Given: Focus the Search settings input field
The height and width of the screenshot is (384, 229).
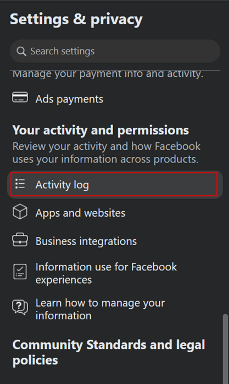Looking at the screenshot, I should tap(115, 51).
